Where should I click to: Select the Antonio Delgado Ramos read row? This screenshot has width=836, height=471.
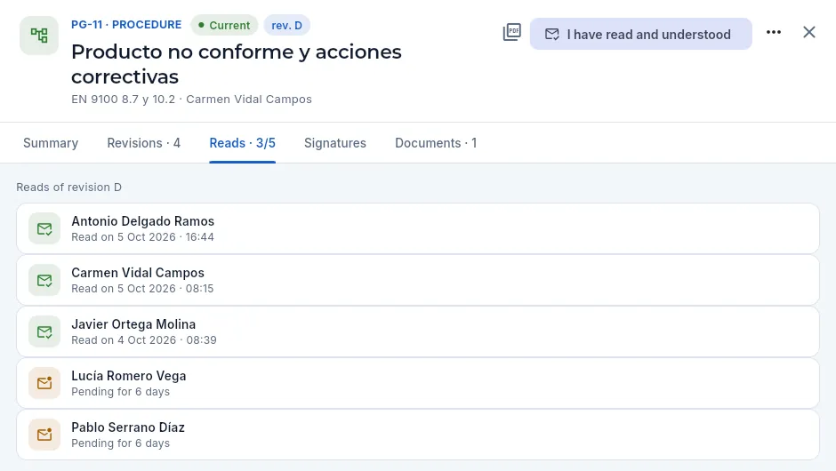pyautogui.click(x=418, y=228)
